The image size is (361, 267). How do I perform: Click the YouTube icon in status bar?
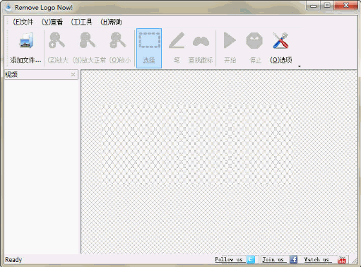point(342,260)
